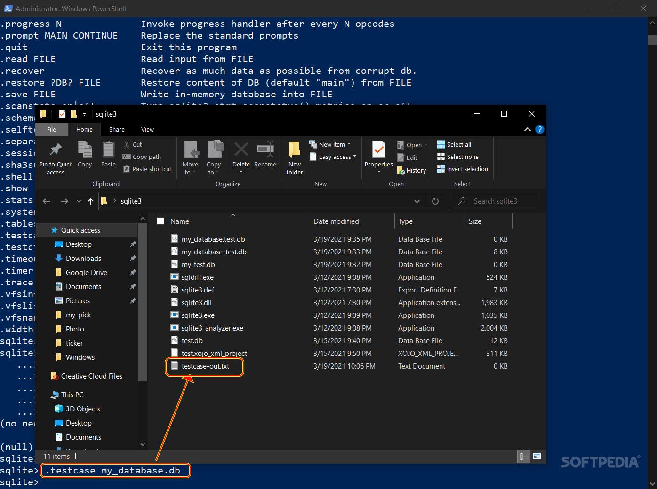Click Select none in ribbon
The width and height of the screenshot is (657, 489).
click(458, 157)
